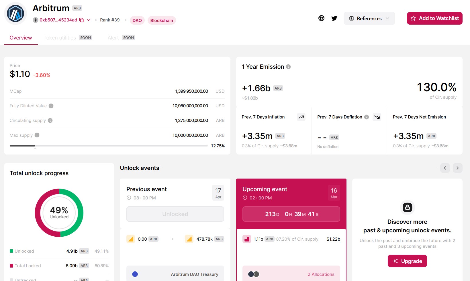
Task: Click the Rank #39 label
Action: 110,20
